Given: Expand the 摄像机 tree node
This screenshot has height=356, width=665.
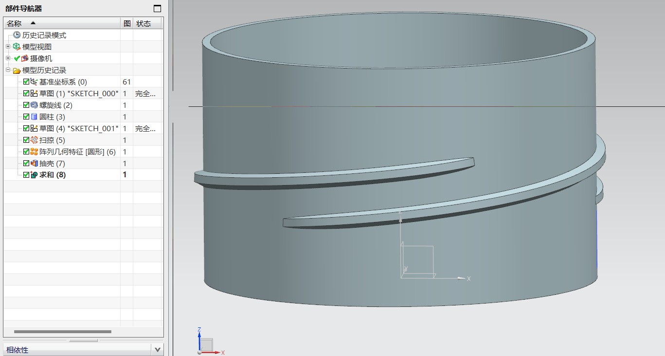Looking at the screenshot, I should pos(8,58).
